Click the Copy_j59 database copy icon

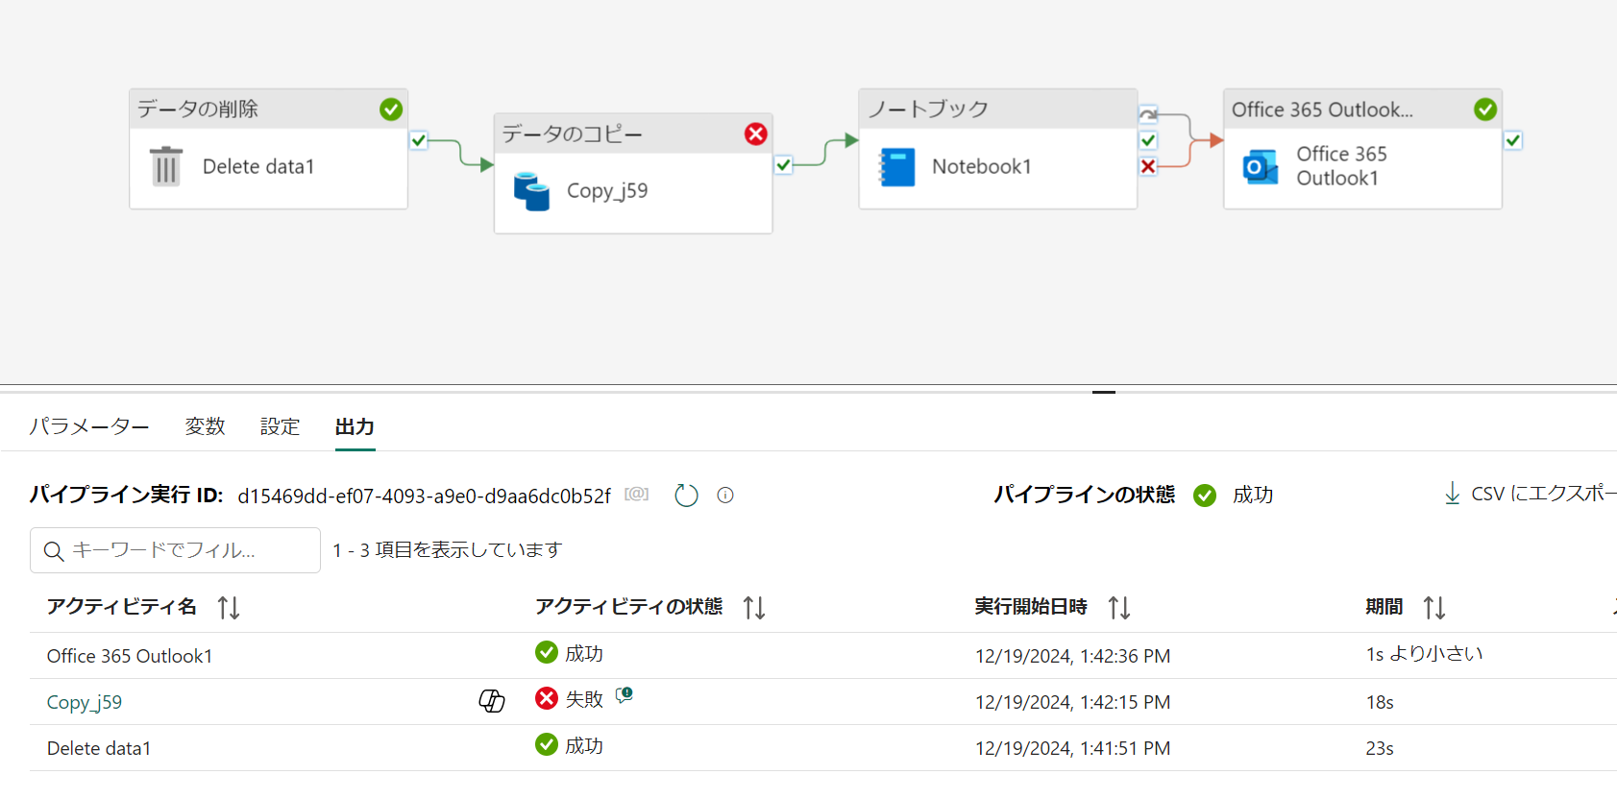tap(531, 191)
